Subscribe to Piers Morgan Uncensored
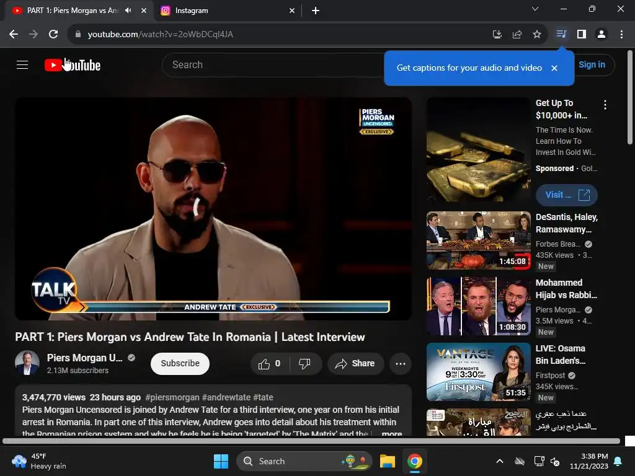Viewport: 635px width, 476px height. click(180, 363)
